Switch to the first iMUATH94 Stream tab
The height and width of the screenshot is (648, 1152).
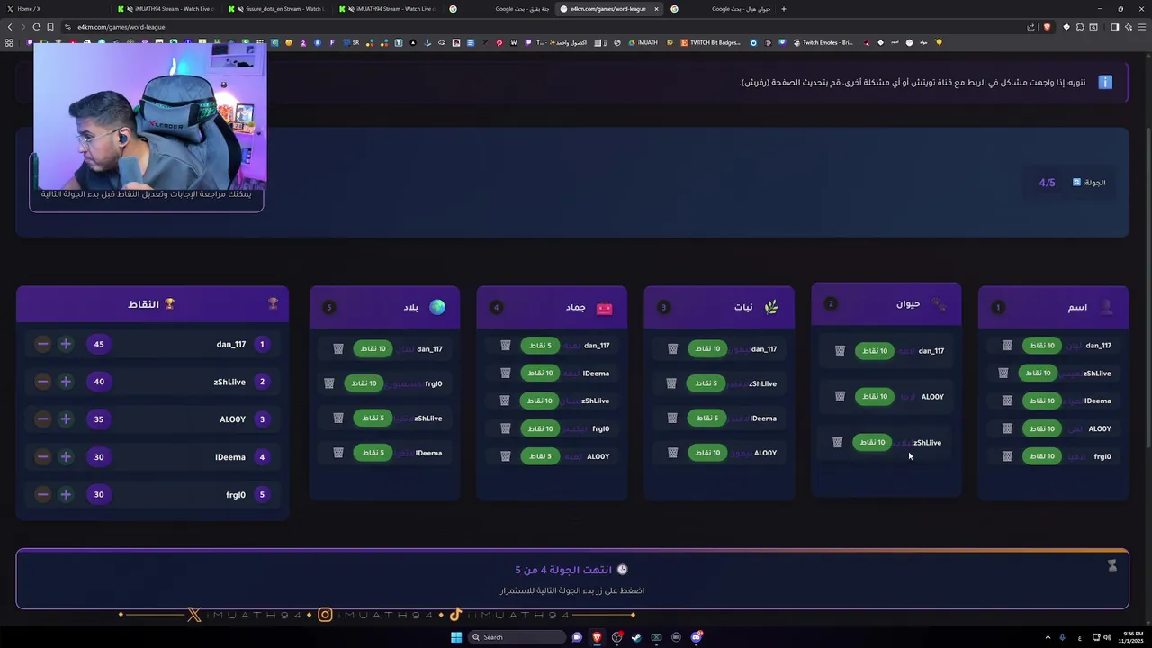tap(166, 9)
